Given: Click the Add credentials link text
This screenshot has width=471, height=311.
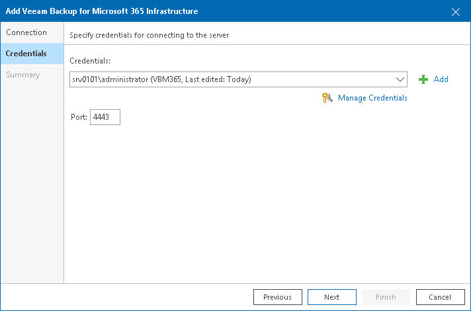Looking at the screenshot, I should (x=441, y=79).
